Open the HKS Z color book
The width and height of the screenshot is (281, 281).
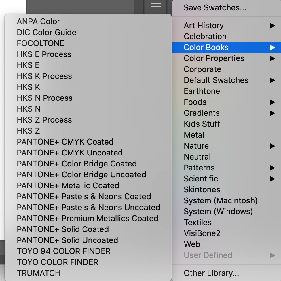pyautogui.click(x=88, y=131)
